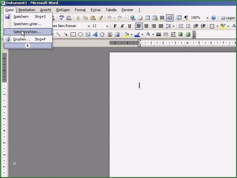This screenshot has height=178, width=237.
Task: Select the rectangle drawing tool
Action: point(73,34)
